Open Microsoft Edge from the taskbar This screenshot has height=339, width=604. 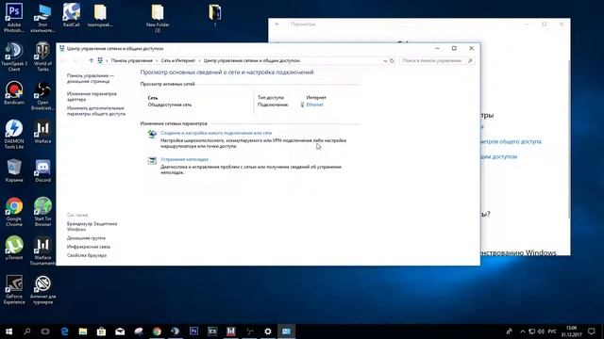64,331
